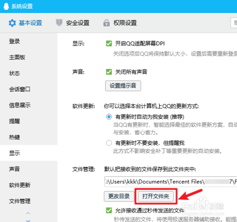
Task: Click the file save path field
Action: (x=171, y=181)
